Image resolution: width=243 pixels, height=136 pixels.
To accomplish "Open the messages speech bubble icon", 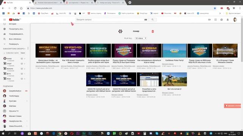I will click(222, 20).
